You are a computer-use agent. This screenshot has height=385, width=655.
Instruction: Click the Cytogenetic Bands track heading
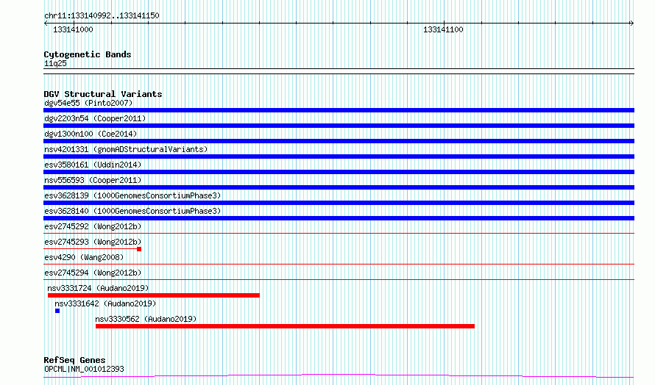tap(88, 54)
